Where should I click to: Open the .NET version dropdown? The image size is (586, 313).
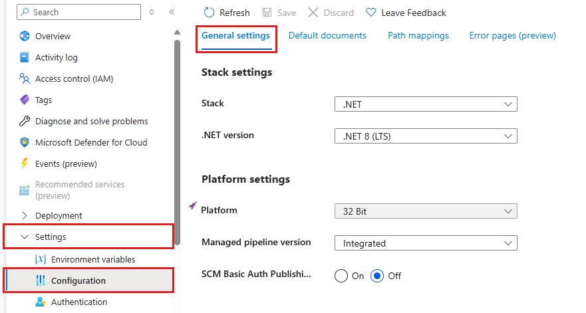click(x=426, y=136)
